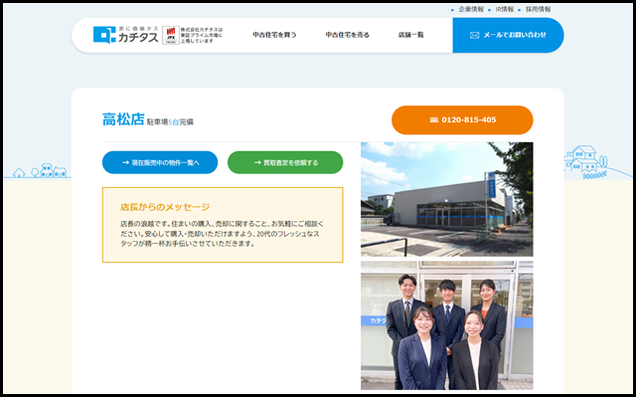Click 店長からのメッセージ heading

point(165,207)
